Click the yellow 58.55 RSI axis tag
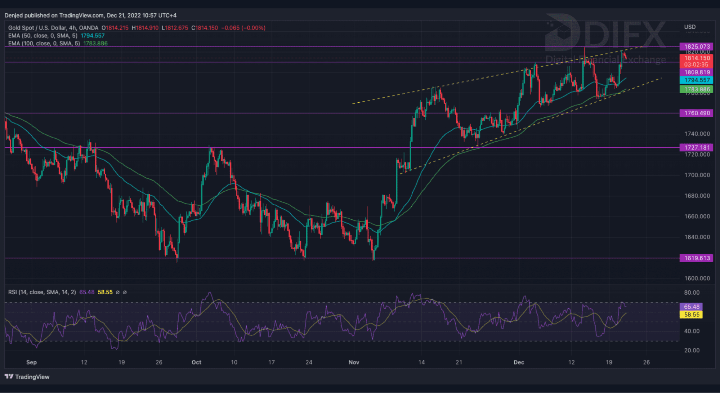Image resolution: width=720 pixels, height=393 pixels. [x=691, y=314]
